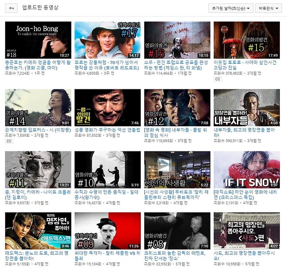Open the Joon-ho Bong #18 thumbnail
The width and height of the screenshot is (287, 269).
tap(38, 40)
